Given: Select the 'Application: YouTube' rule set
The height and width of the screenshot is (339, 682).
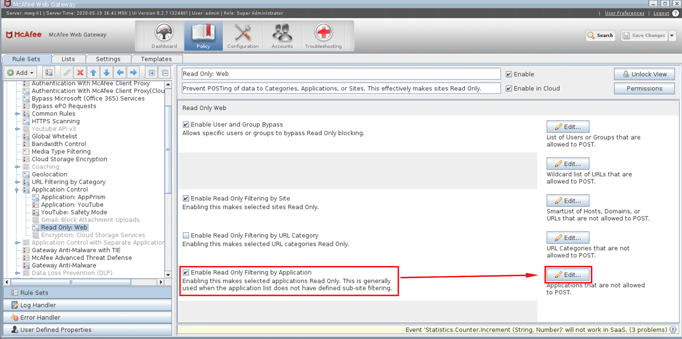Looking at the screenshot, I should pyautogui.click(x=72, y=205).
